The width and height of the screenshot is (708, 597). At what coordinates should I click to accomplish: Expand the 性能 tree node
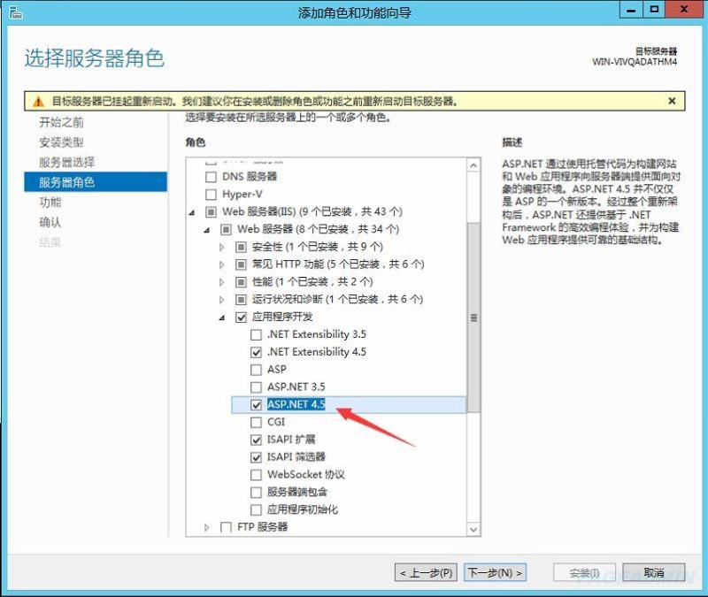point(222,282)
